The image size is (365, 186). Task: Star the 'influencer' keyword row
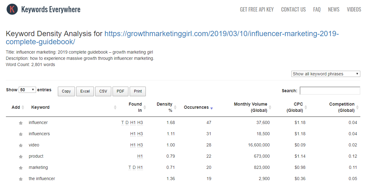(21, 123)
